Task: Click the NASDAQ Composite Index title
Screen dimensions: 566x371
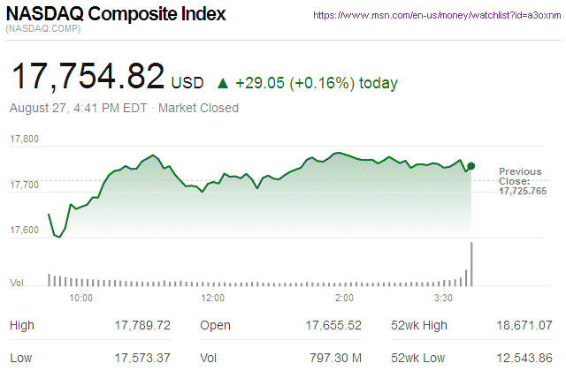Action: (x=116, y=15)
